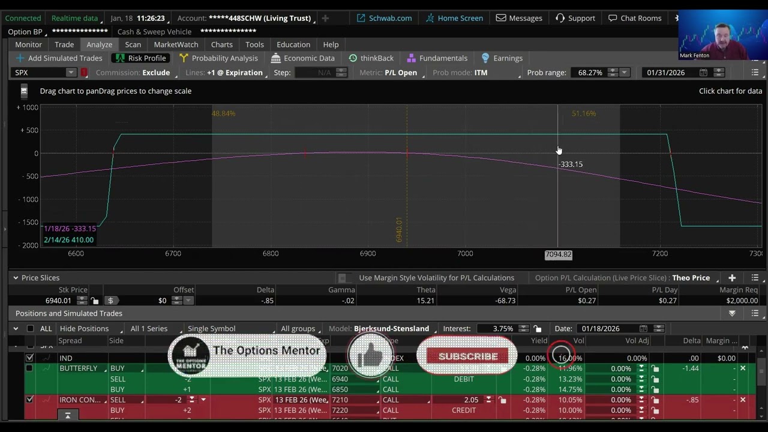This screenshot has width=768, height=432.
Task: Open the SPX symbol dropdown
Action: [x=71, y=73]
